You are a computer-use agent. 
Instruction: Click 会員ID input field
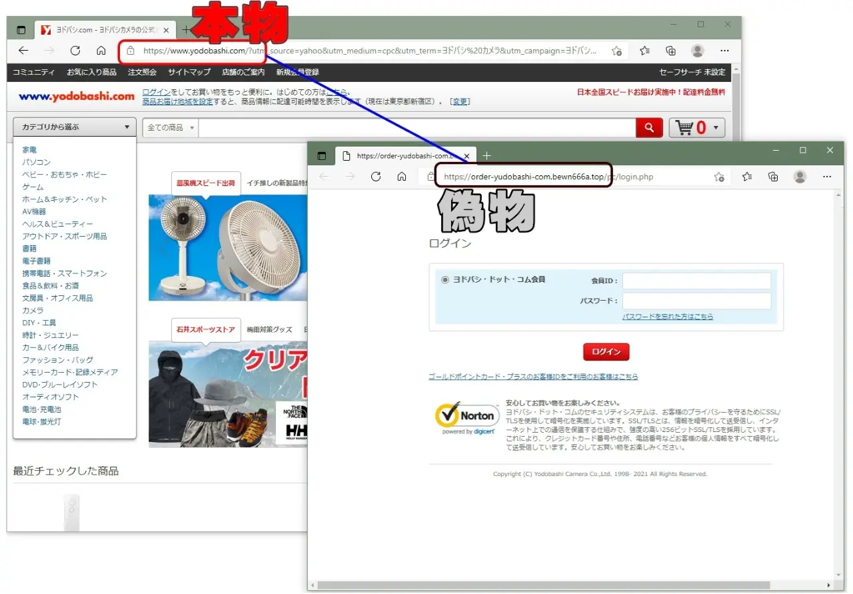pyautogui.click(x=696, y=281)
